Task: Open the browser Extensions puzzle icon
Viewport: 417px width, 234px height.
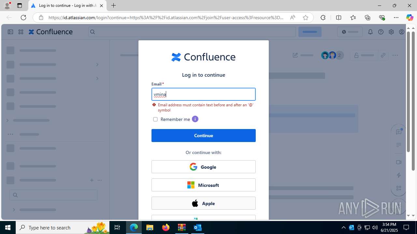Action: coord(323,18)
